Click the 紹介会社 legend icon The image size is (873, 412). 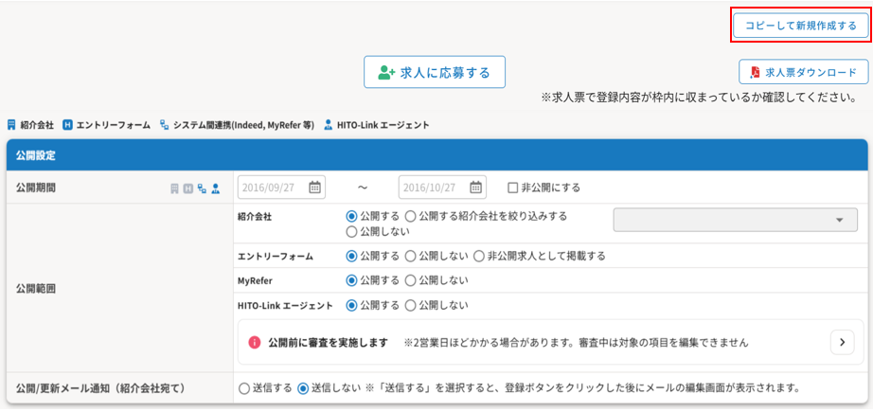[11, 125]
